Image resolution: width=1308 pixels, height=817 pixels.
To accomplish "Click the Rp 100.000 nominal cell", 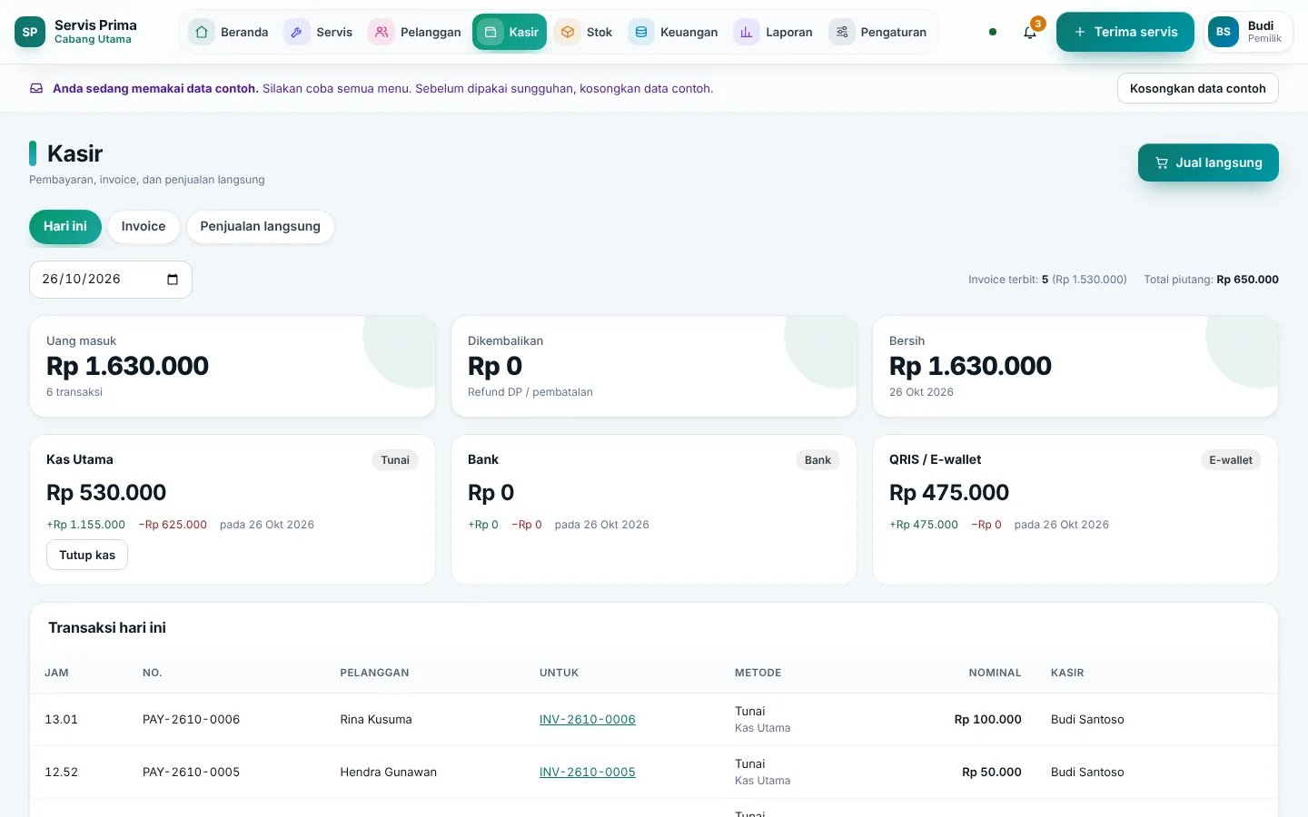I will [988, 720].
